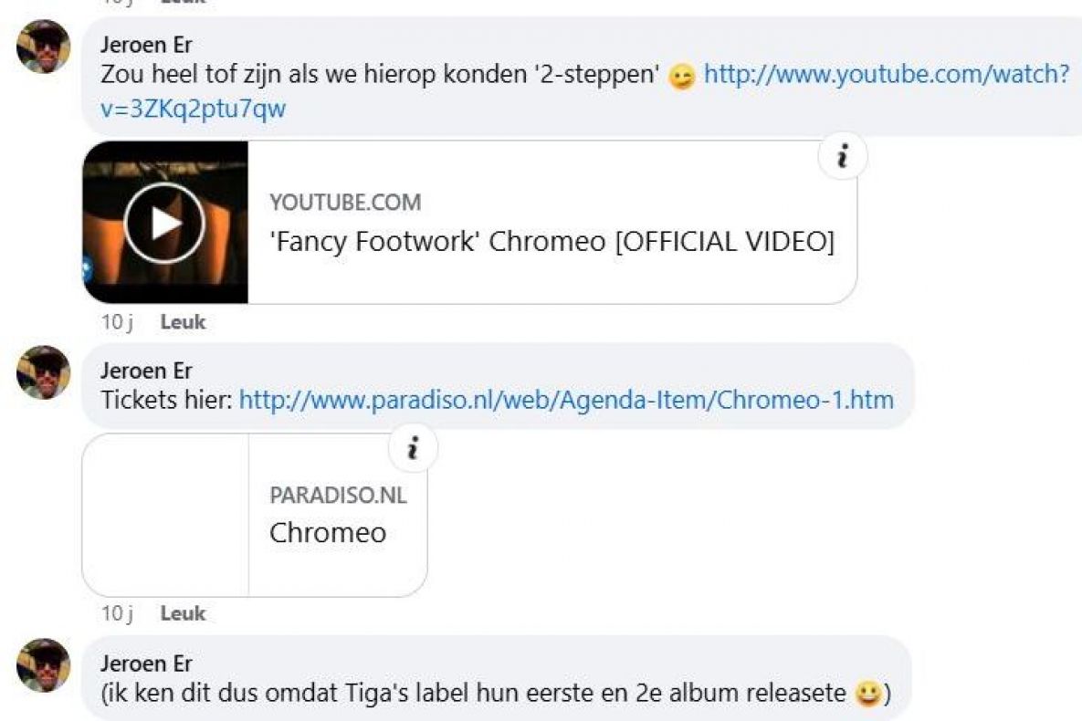Click info icon on YouTube link preview
Image resolution: width=1082 pixels, height=721 pixels.
point(842,157)
